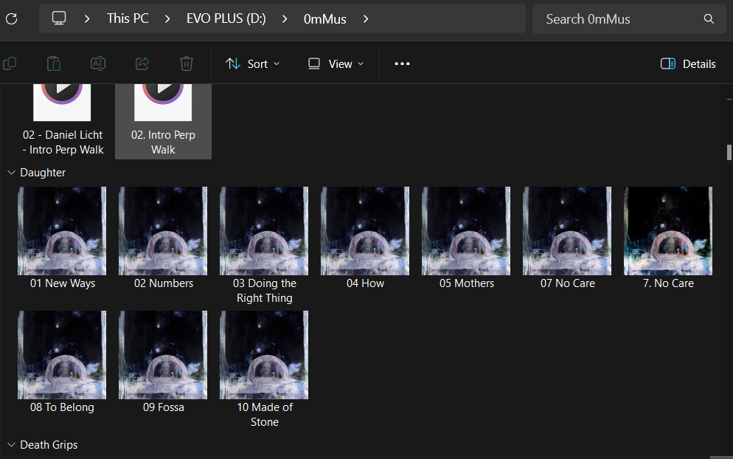
Task: Toggle the Details pane button
Action: [688, 63]
